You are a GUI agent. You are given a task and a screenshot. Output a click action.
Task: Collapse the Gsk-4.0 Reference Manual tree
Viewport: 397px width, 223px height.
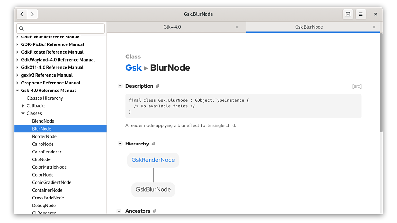(17, 91)
